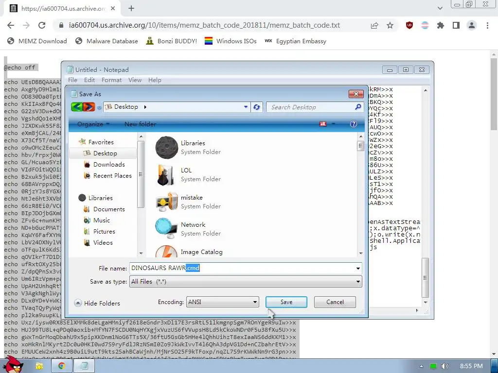The width and height of the screenshot is (498, 373).
Task: Open the Notepad View menu
Action: tap(135, 80)
